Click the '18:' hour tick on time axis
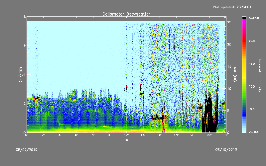 point(177,135)
